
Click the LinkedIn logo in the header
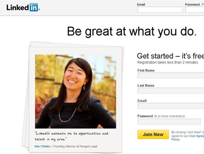(x=23, y=7)
